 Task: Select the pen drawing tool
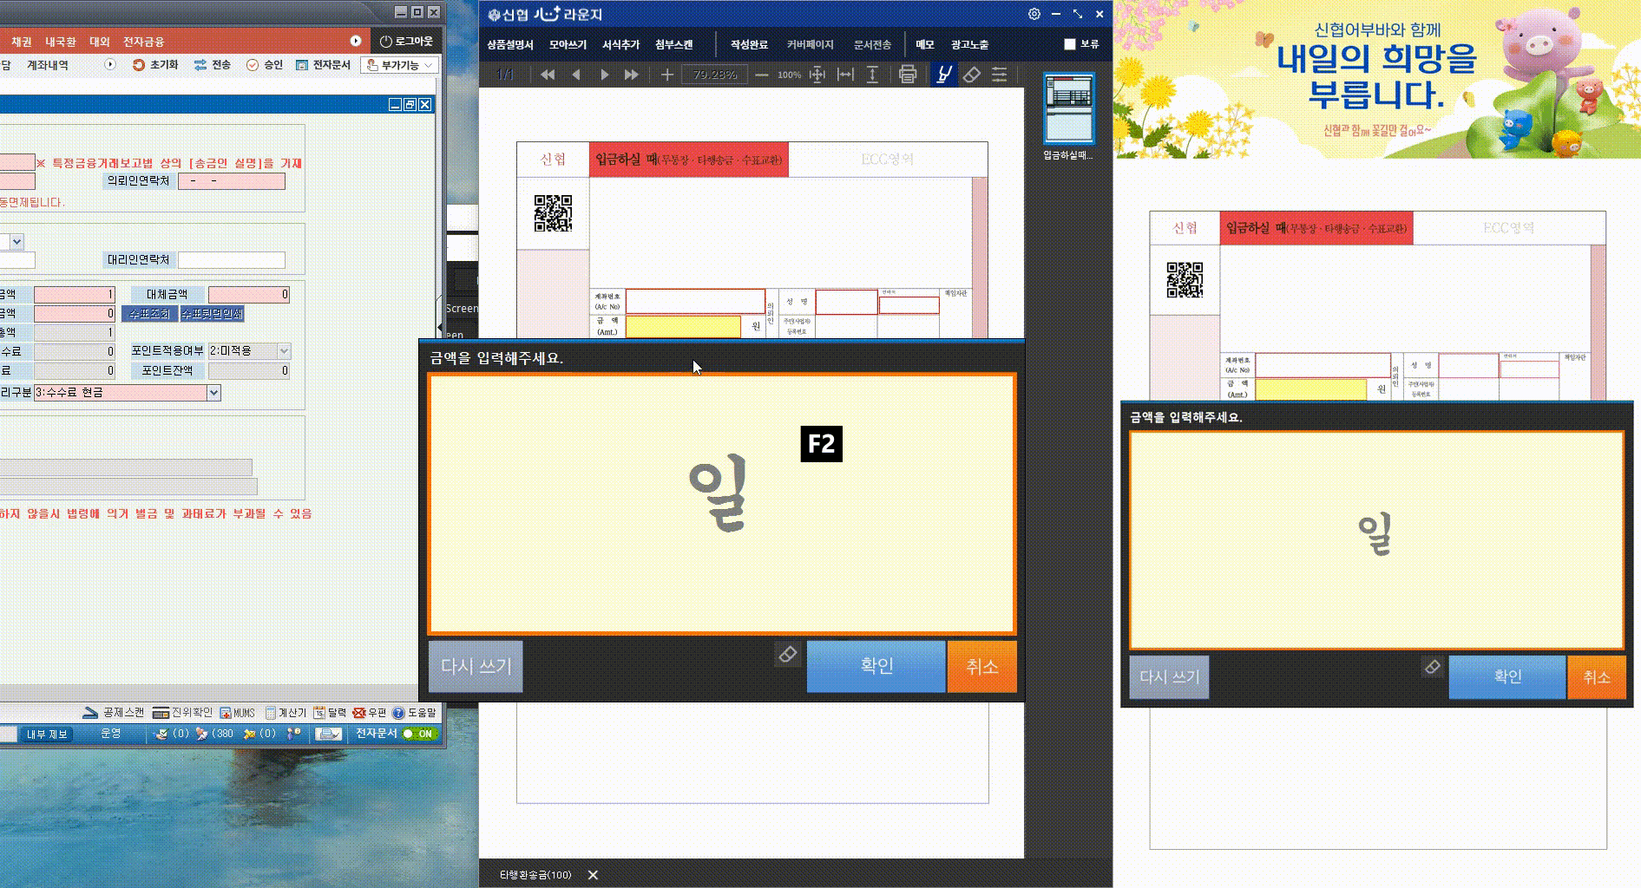click(x=943, y=75)
